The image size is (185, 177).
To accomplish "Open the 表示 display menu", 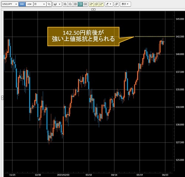I will (x=125, y=4).
